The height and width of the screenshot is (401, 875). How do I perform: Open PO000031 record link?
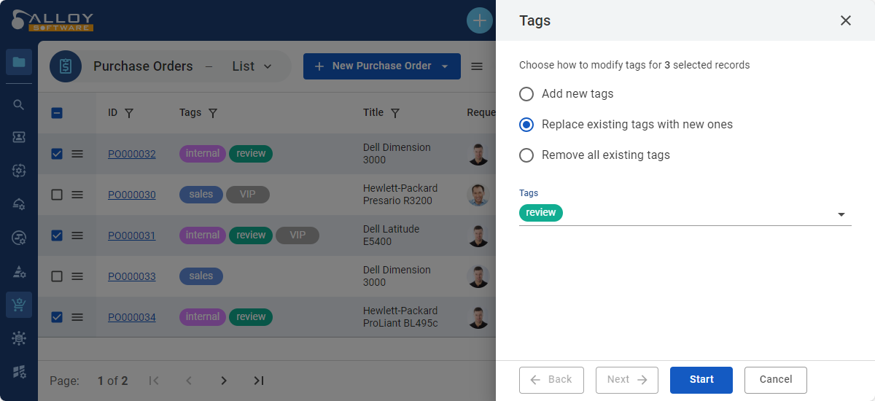[132, 235]
